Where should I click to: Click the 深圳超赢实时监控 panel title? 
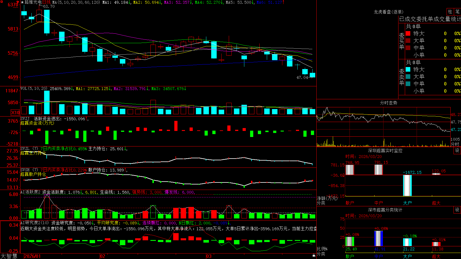pyautogui.click(x=385, y=151)
